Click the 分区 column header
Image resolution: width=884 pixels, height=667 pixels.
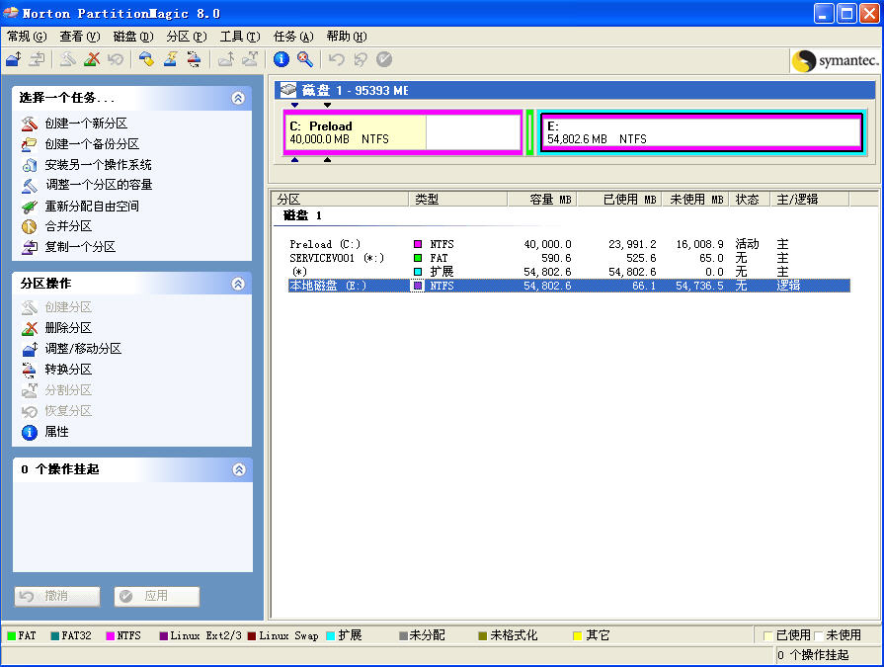[x=341, y=199]
